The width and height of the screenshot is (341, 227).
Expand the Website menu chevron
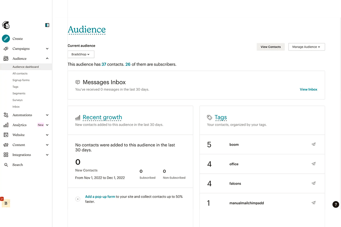(47, 135)
